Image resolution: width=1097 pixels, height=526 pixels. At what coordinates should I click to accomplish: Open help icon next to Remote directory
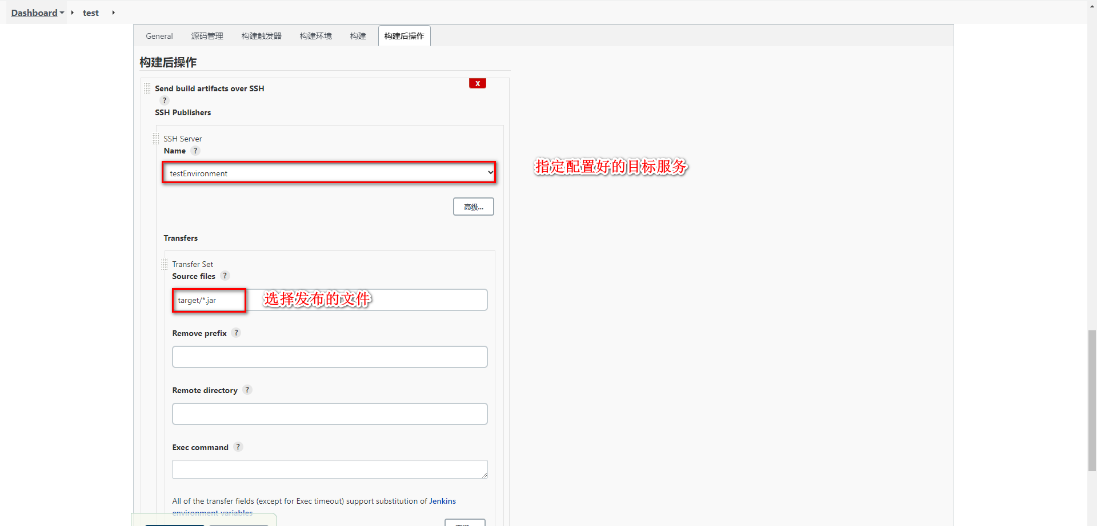point(247,390)
